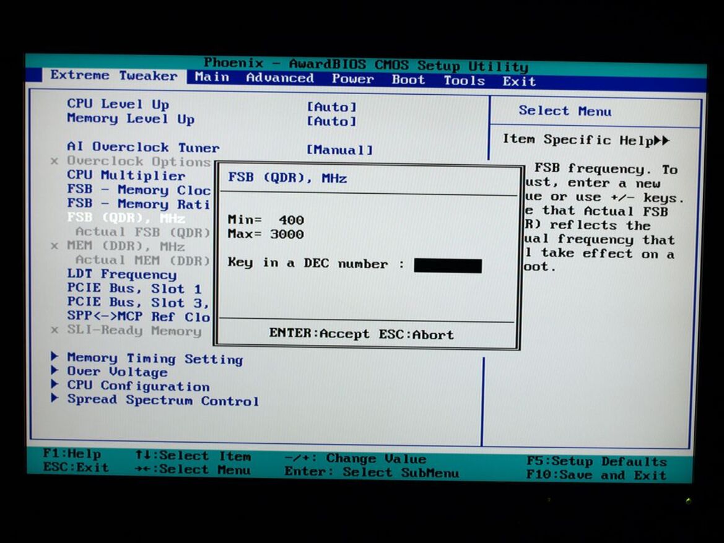
Task: Click F10:Save and Exit in the footer
Action: pyautogui.click(x=596, y=475)
